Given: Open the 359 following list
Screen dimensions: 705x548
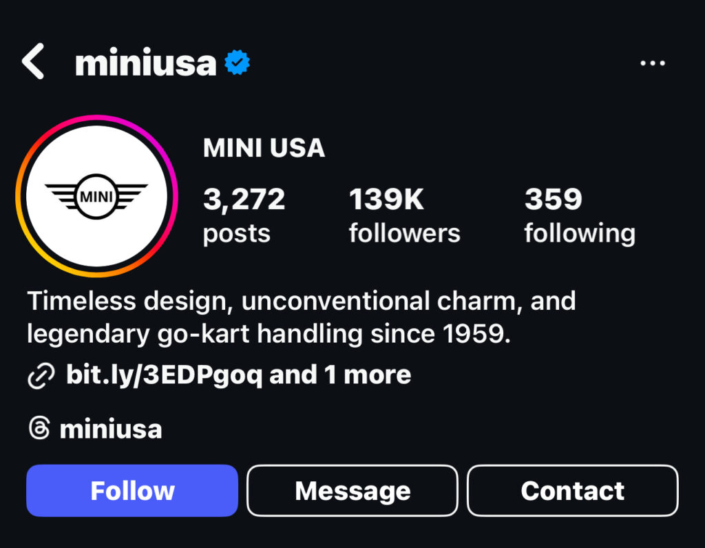Looking at the screenshot, I should click(x=580, y=215).
